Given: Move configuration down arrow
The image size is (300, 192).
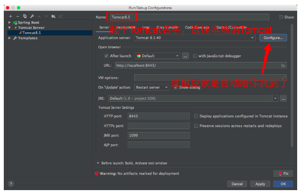Looking at the screenshot, I should click(x=46, y=17).
